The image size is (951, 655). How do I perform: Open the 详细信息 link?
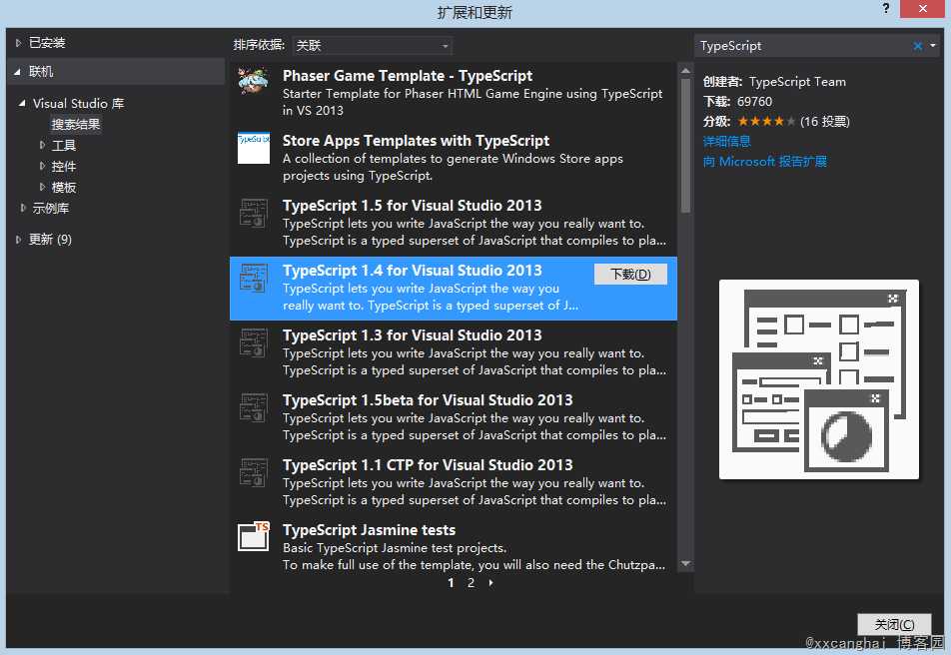click(x=726, y=142)
